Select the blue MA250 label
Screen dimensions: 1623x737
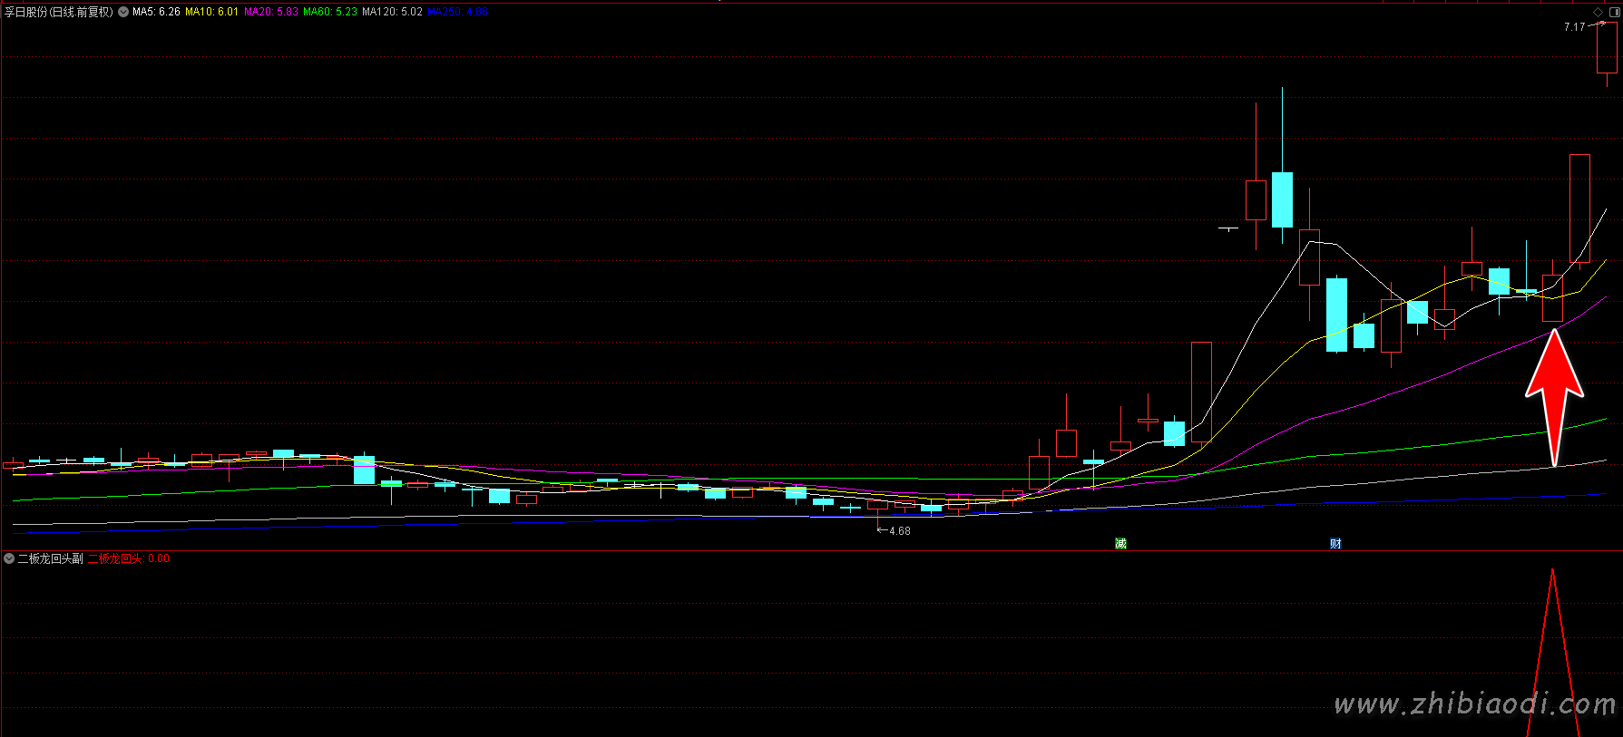tap(457, 12)
